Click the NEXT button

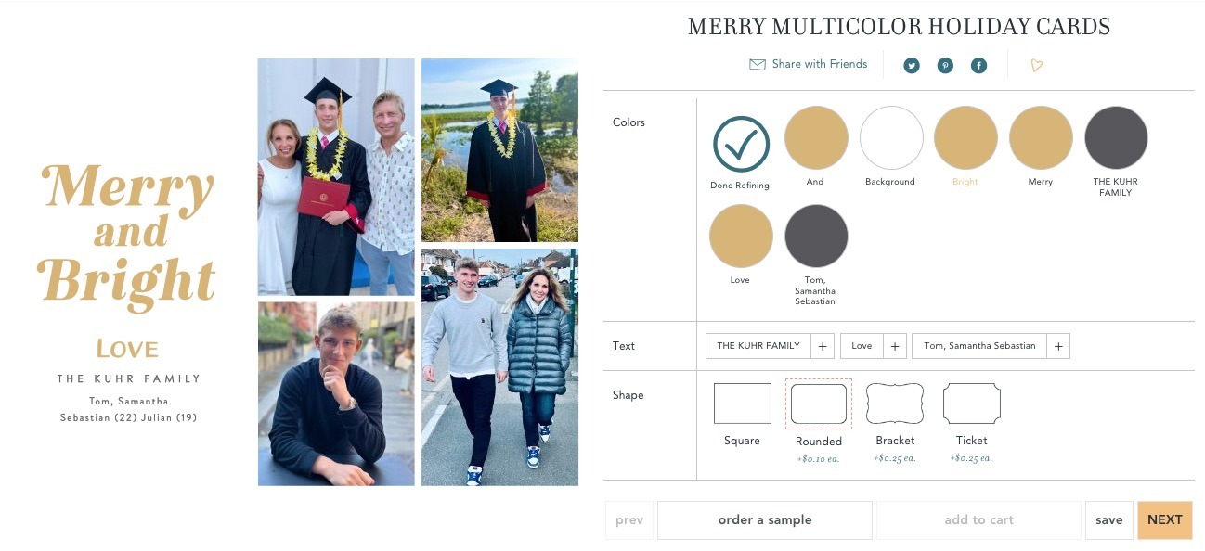(x=1165, y=520)
